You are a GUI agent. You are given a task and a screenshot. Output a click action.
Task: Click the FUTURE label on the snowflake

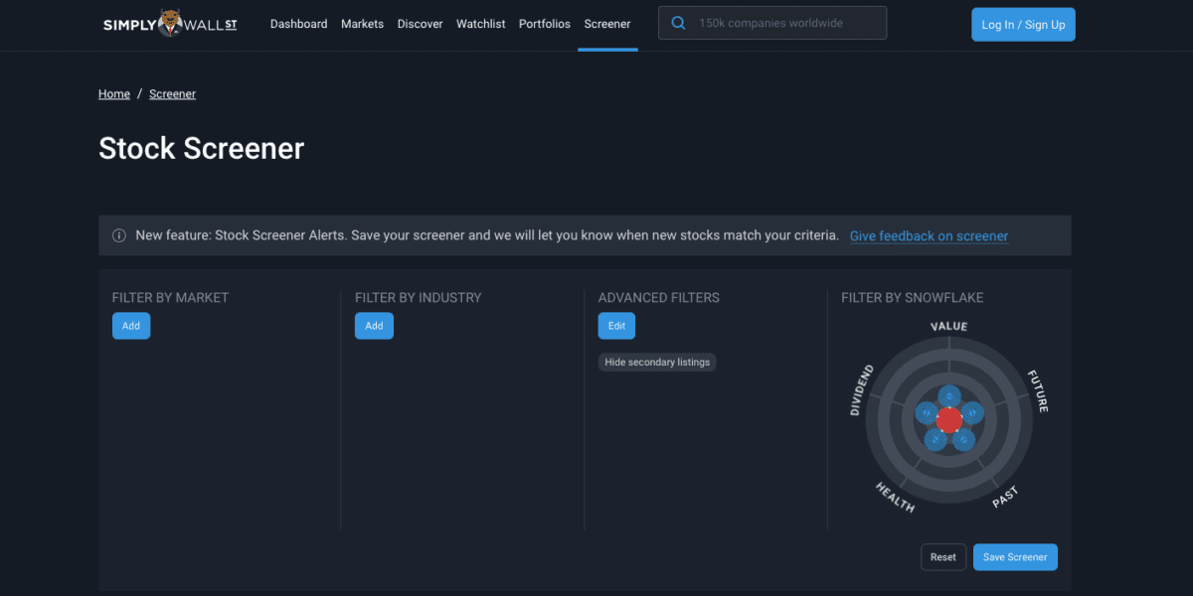1038,391
